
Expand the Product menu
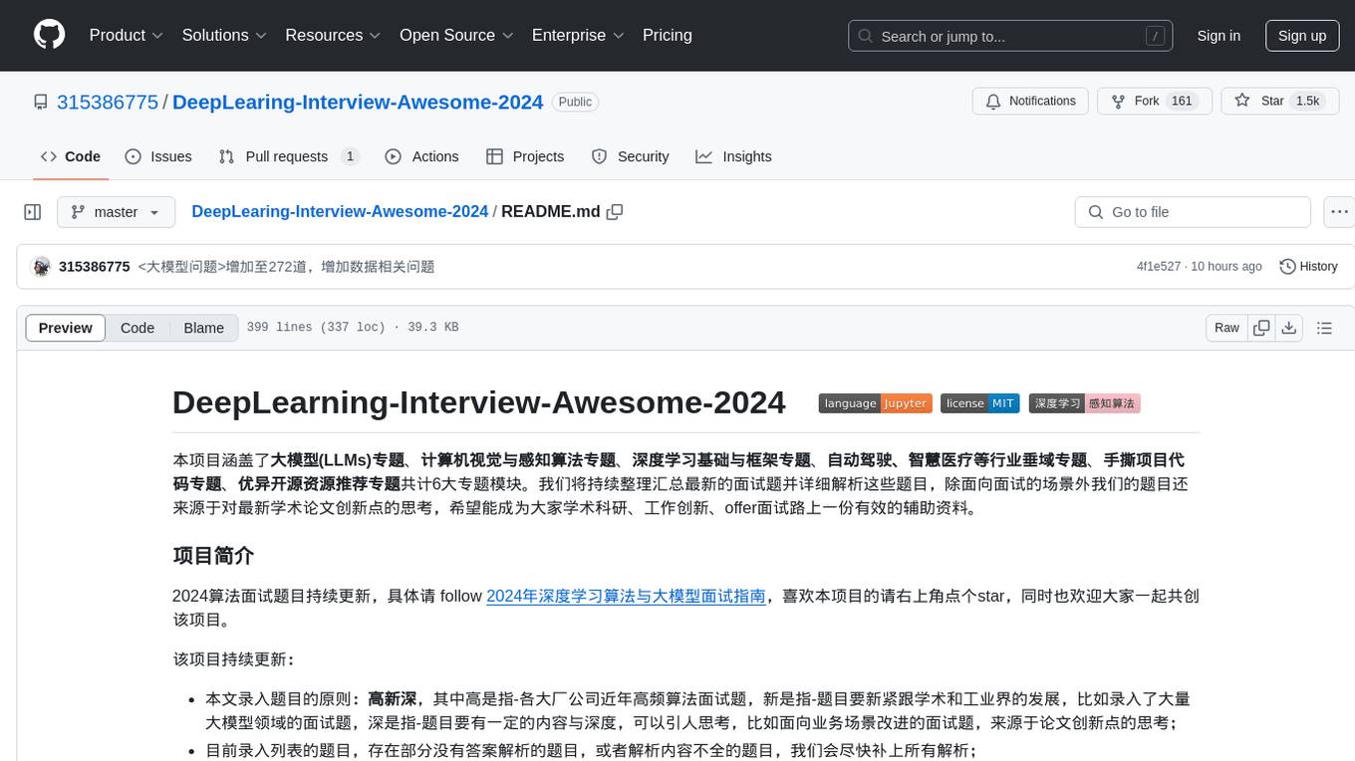coord(127,35)
